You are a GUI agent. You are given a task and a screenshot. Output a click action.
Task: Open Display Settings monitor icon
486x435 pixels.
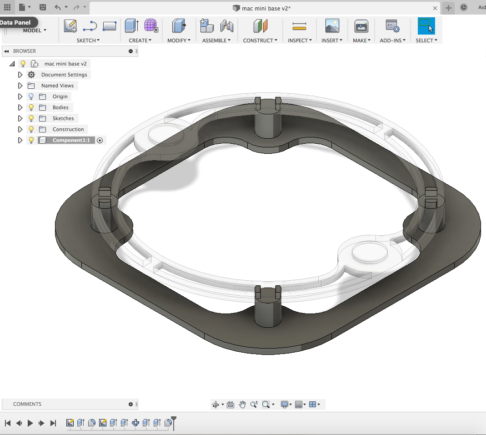(x=285, y=404)
